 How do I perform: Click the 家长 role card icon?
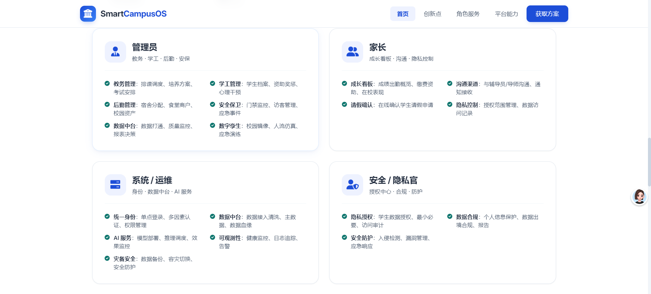click(x=352, y=52)
